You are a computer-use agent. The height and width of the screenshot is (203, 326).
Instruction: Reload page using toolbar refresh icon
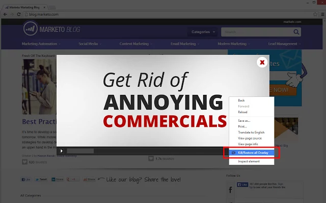coord(19,14)
